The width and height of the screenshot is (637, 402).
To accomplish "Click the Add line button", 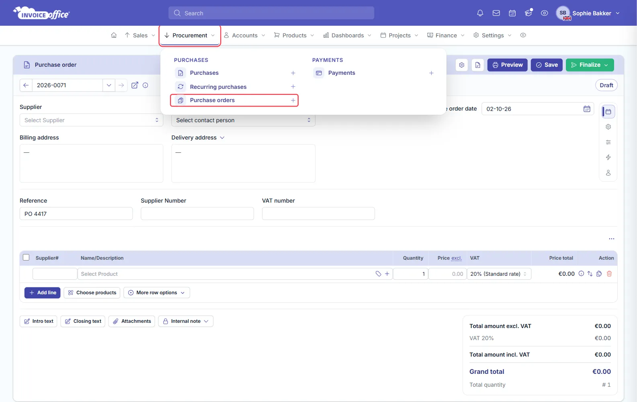I will (43, 293).
